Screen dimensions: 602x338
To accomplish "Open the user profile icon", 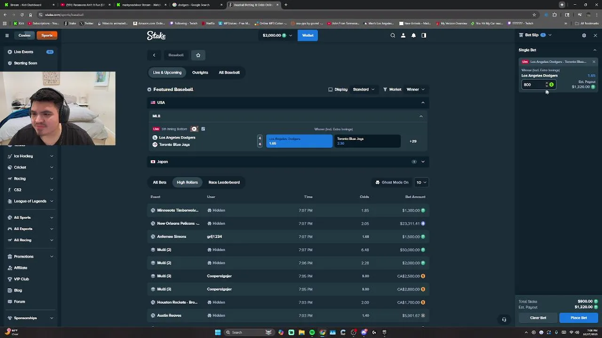I will click(403, 35).
